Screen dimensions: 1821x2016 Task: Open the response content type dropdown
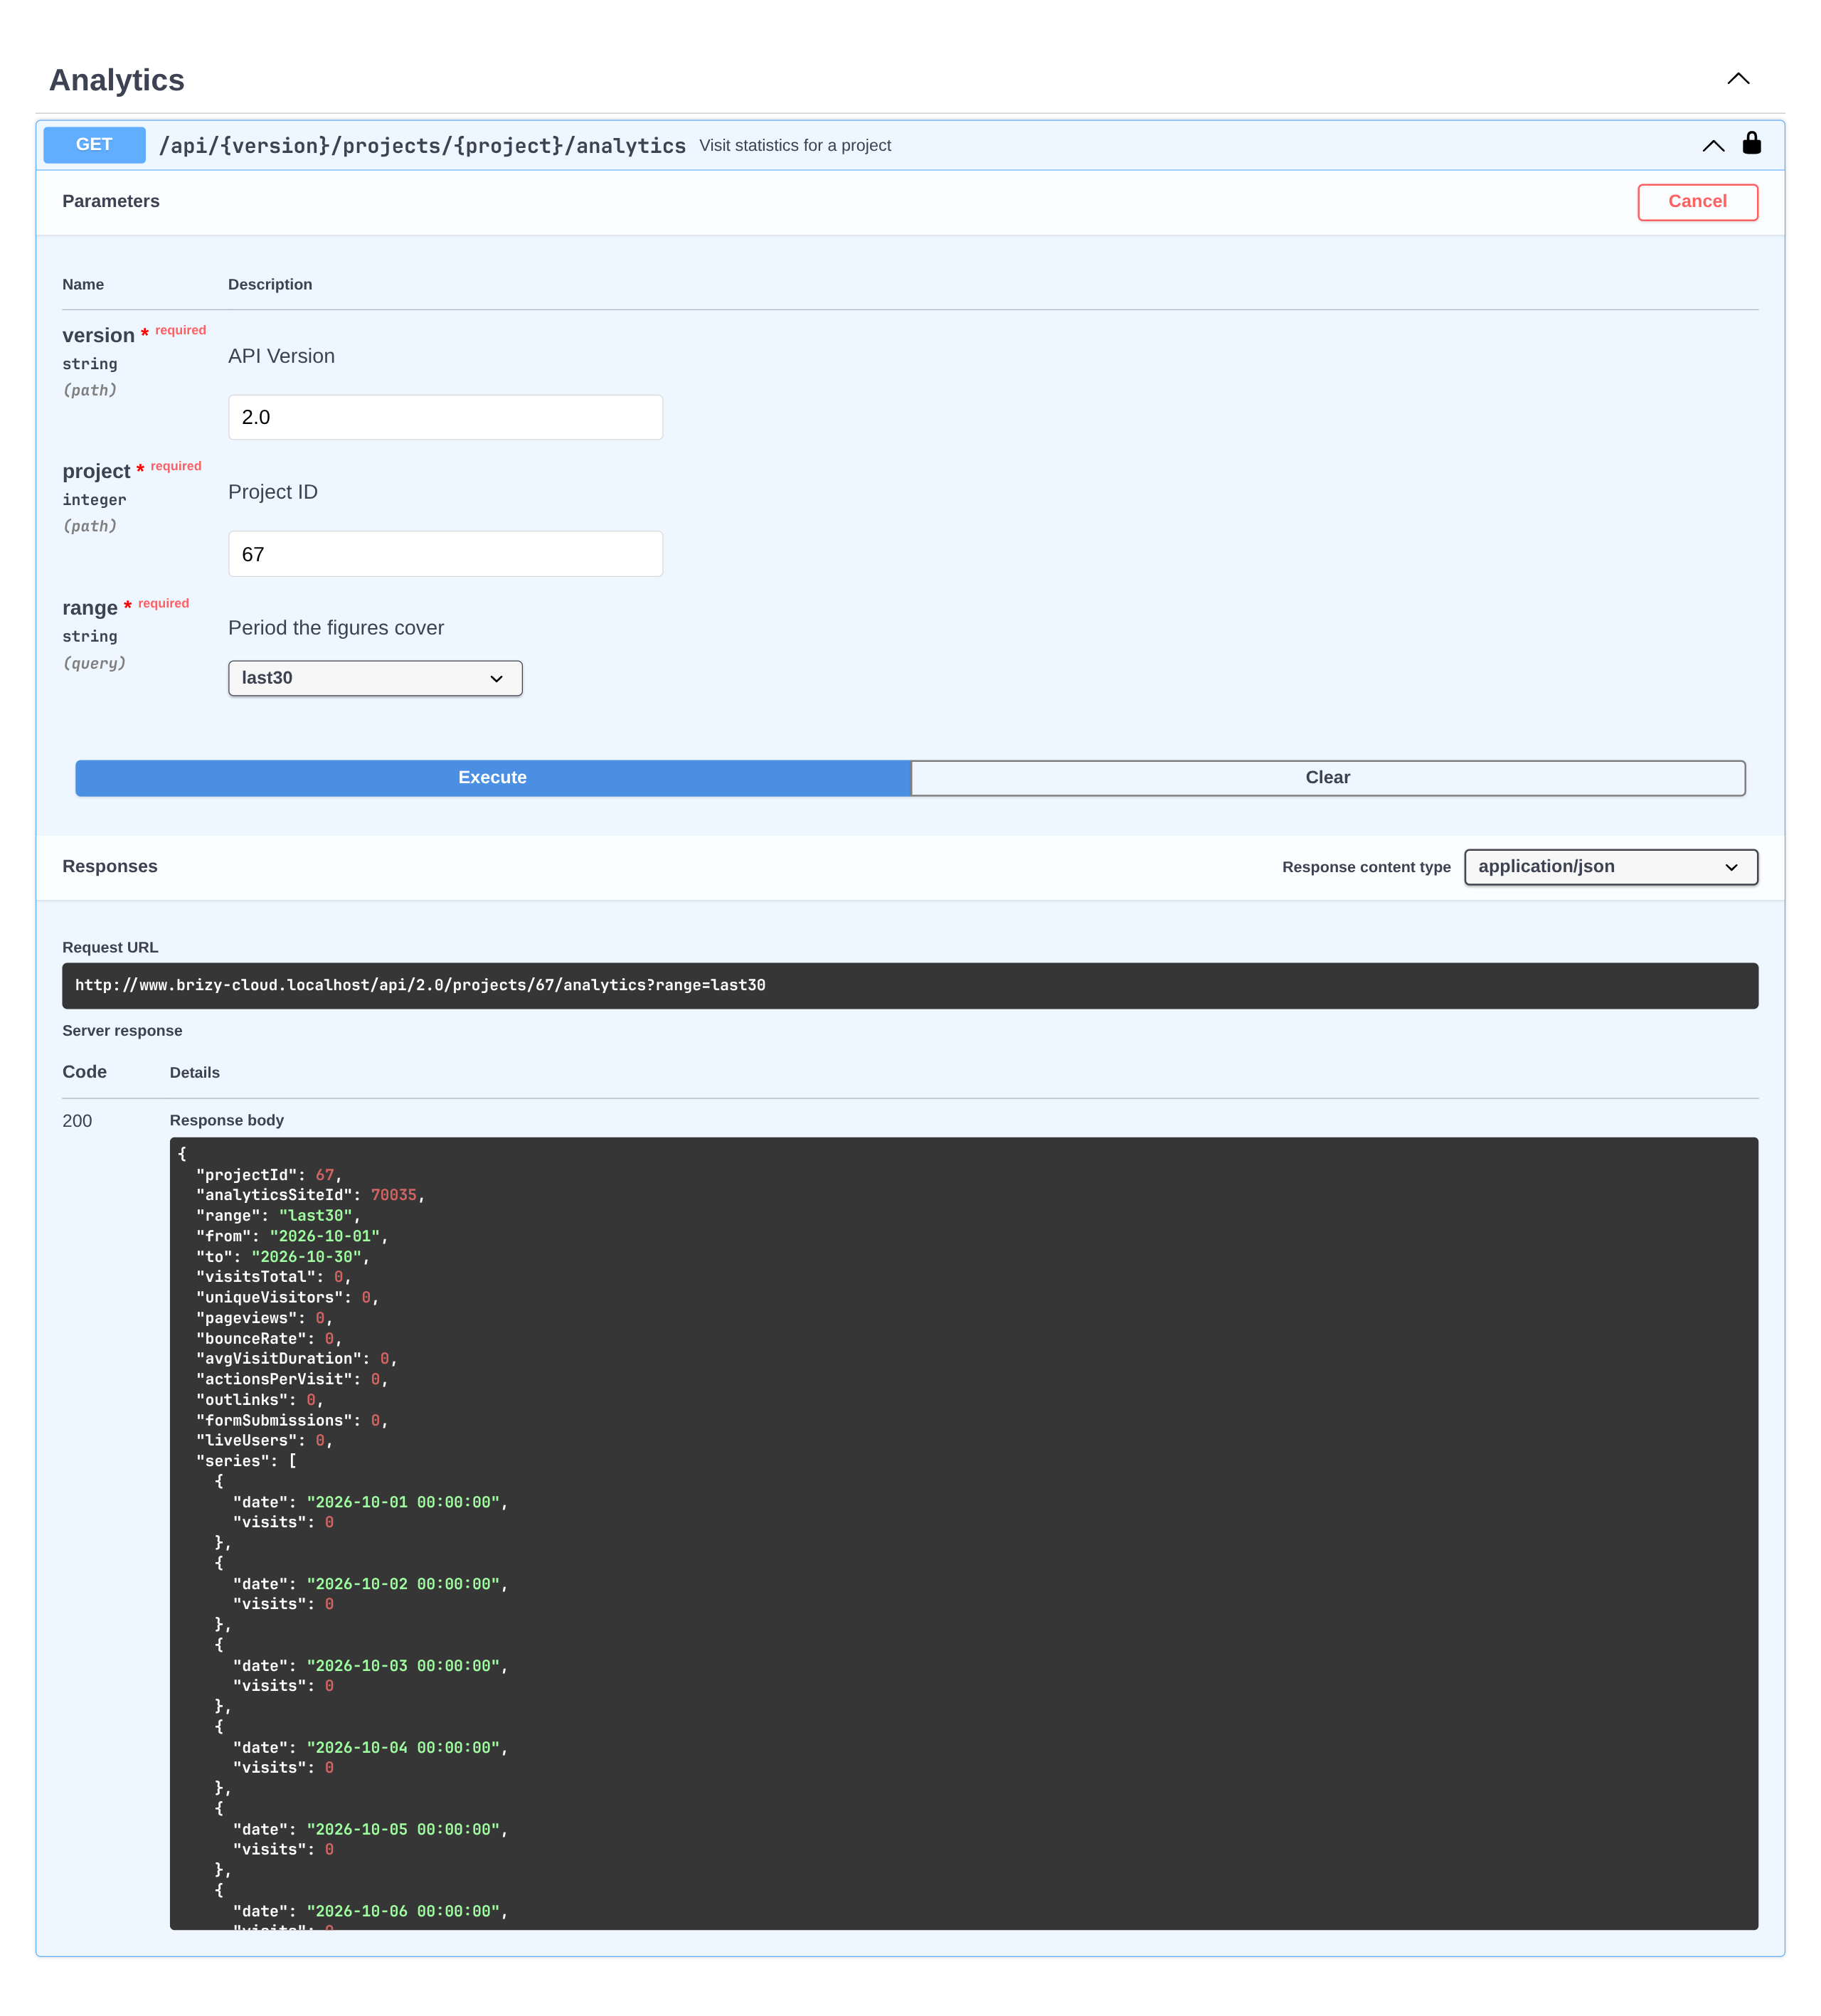pyautogui.click(x=1611, y=867)
